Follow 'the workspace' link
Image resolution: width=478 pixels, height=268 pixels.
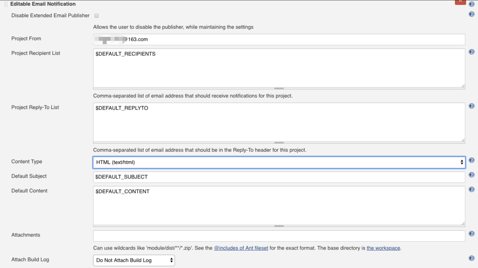click(x=383, y=248)
